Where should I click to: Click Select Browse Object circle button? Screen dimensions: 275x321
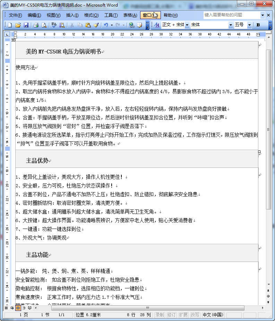pos(268,296)
